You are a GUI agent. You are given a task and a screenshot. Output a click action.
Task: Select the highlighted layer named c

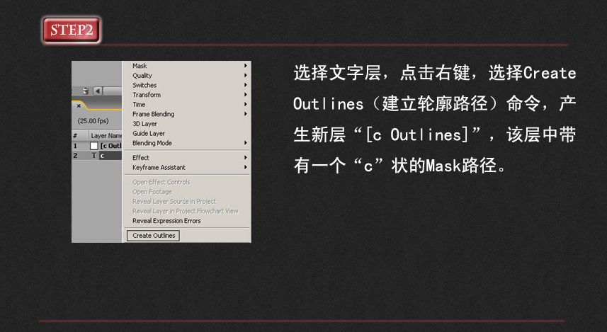[110, 156]
